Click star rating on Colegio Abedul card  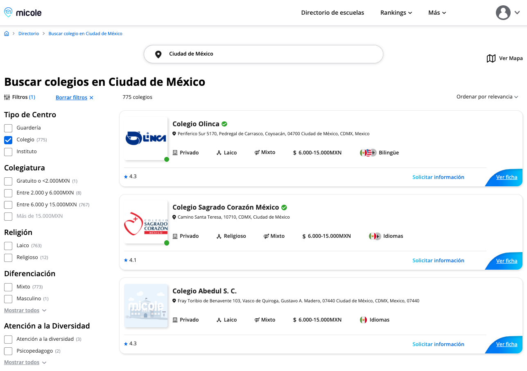[x=130, y=344]
